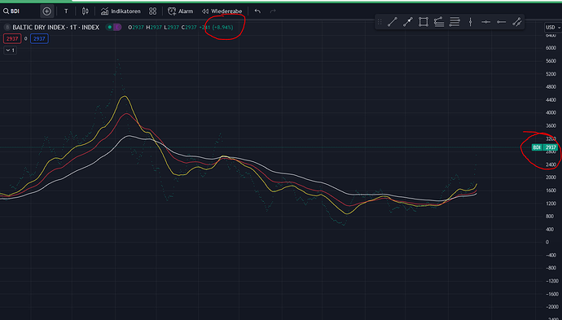Click the red 2937 sell price box

pos(12,39)
